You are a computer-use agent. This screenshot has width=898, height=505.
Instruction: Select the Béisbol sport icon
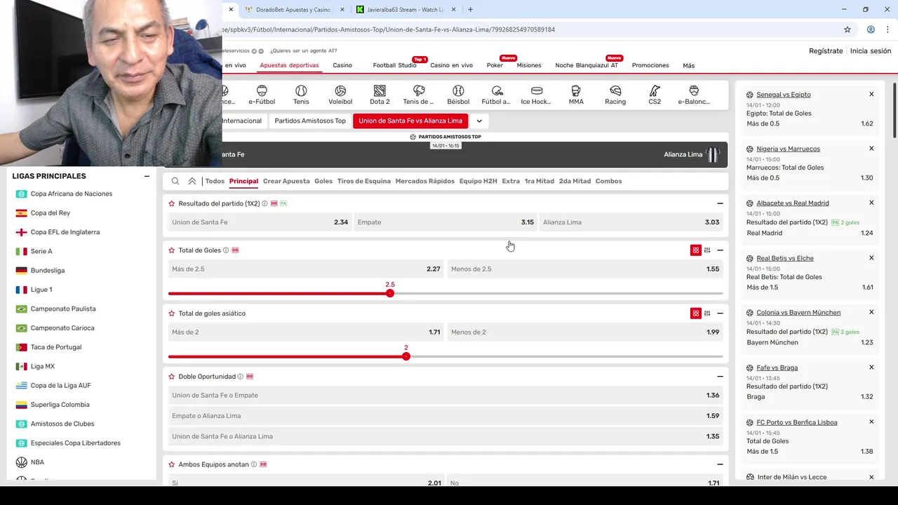click(x=458, y=95)
